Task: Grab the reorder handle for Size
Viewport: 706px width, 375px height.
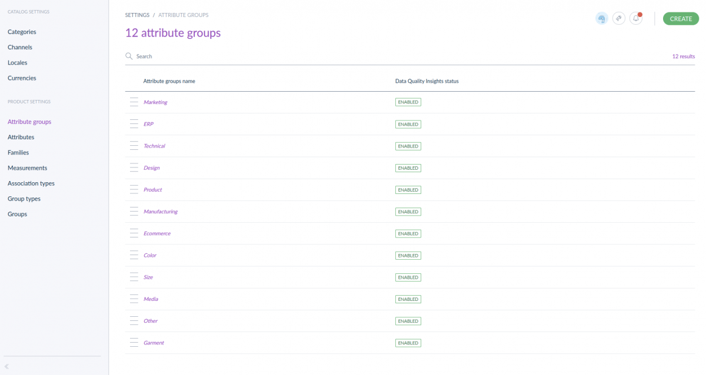Action: 134,277
